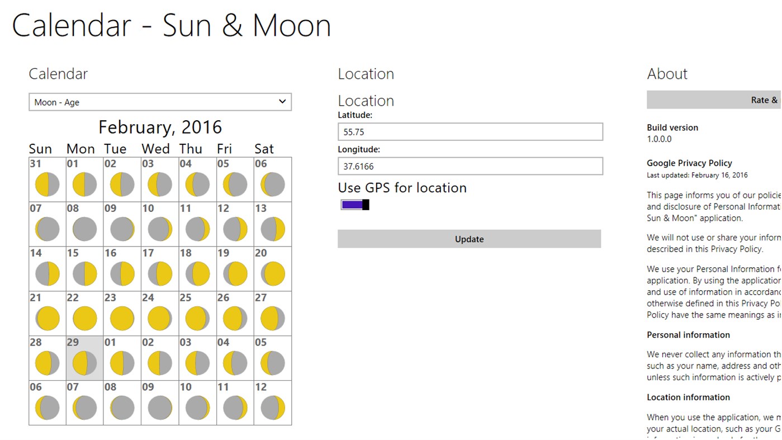Image resolution: width=782 pixels, height=440 pixels.
Task: Click the crescent moon icon on February 2
Action: 122,183
